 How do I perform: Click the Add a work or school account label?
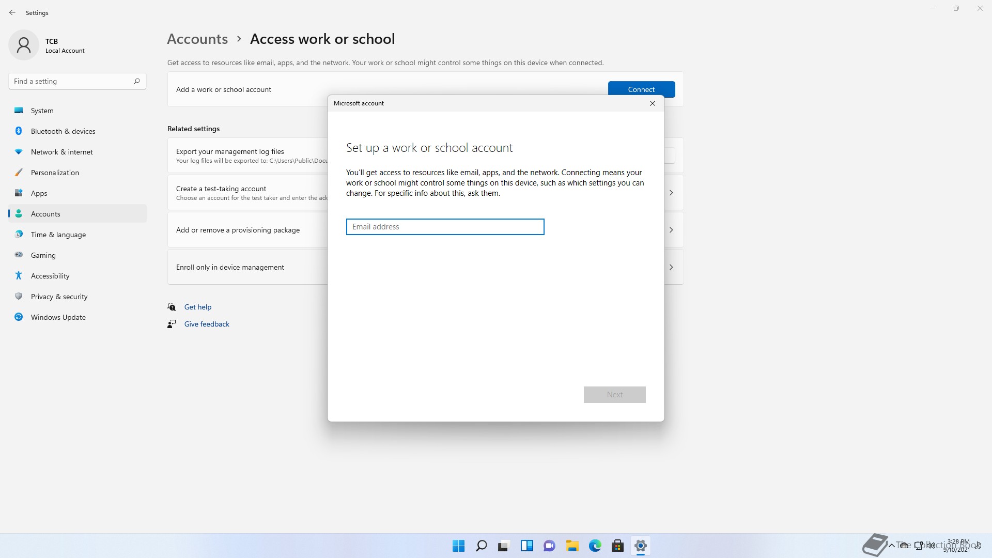[x=224, y=89]
